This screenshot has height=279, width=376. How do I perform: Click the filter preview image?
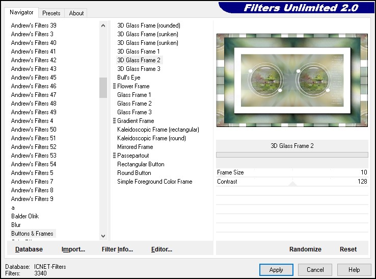[292, 80]
